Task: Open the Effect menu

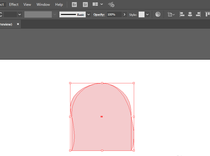Action: coord(14,5)
